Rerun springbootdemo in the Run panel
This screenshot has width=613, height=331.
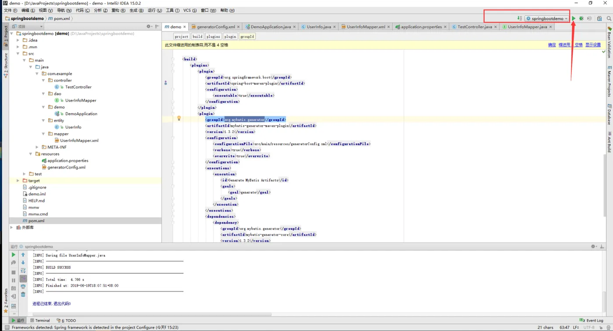click(13, 254)
